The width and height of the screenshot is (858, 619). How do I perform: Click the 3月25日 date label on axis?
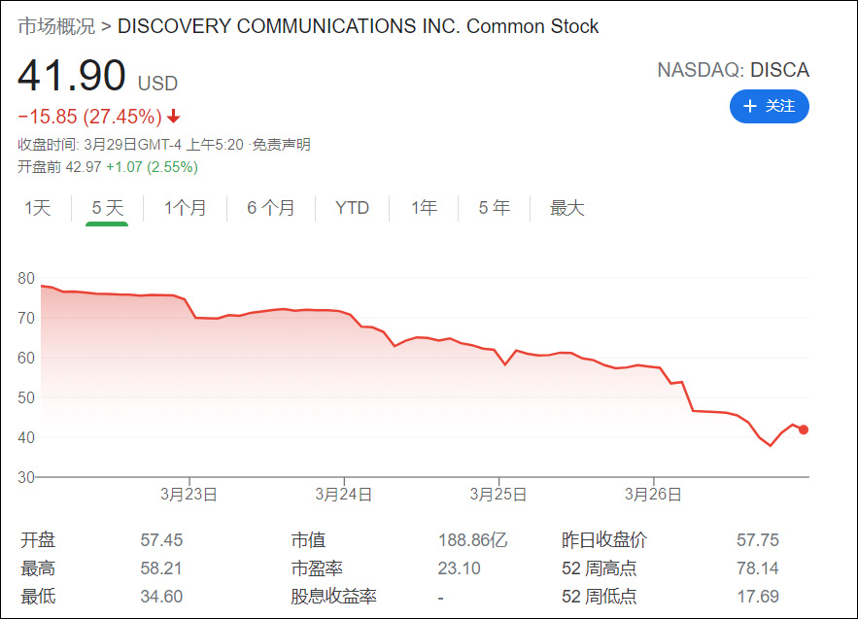pyautogui.click(x=498, y=494)
